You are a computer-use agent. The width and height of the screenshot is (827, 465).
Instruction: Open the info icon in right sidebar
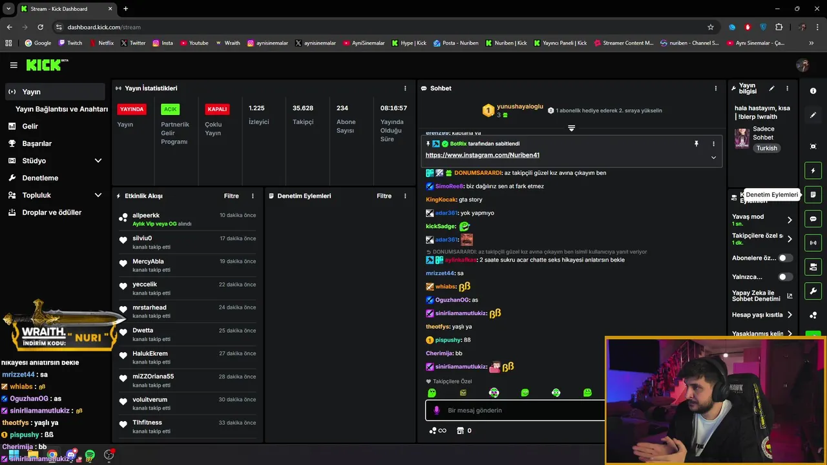pos(813,91)
